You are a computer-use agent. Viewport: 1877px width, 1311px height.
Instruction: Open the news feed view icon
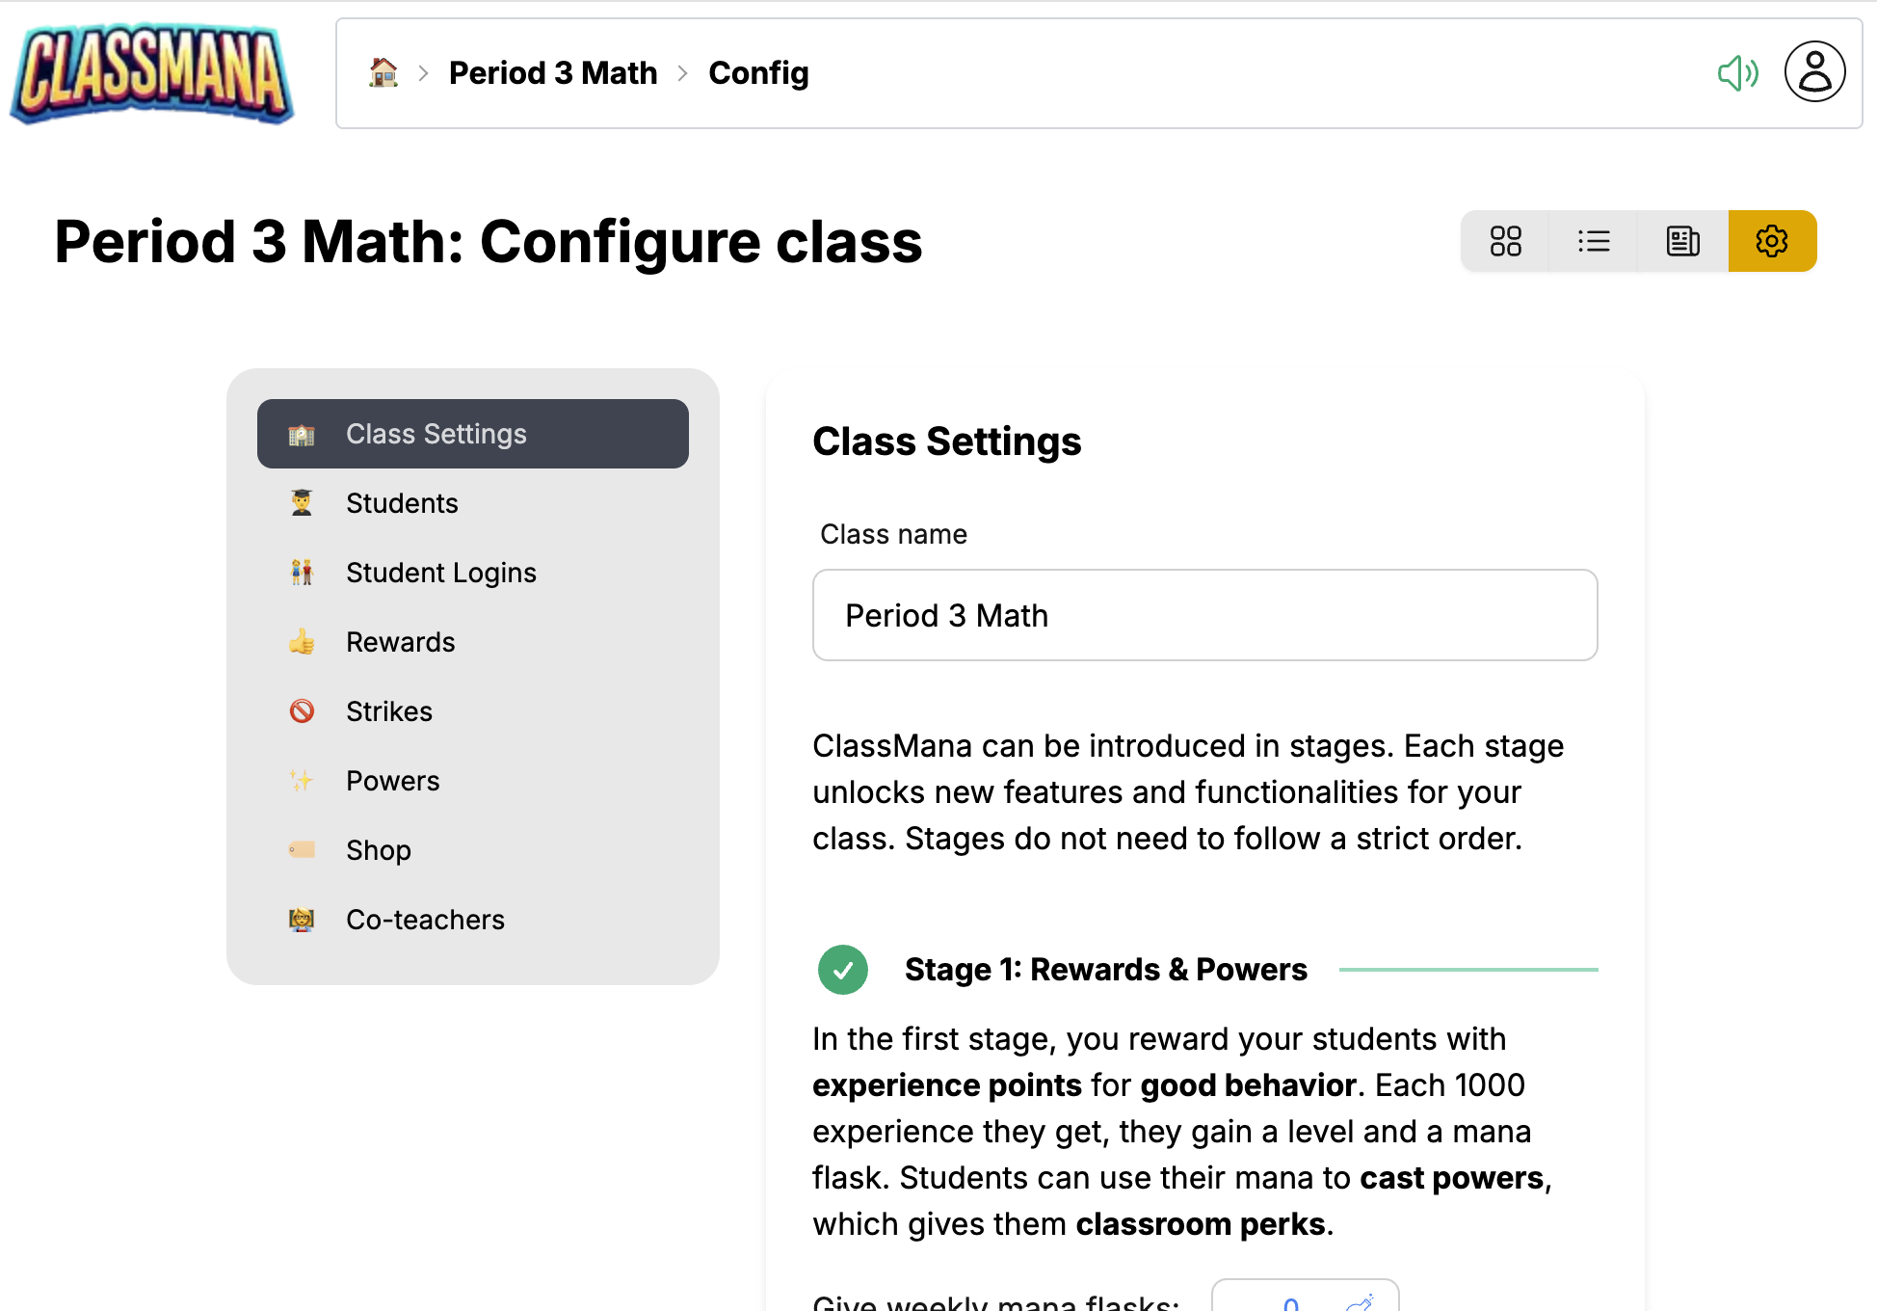(1682, 241)
